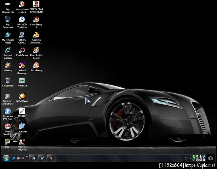Expand hidden tray icons arrow
The image size is (217, 169).
[190, 158]
